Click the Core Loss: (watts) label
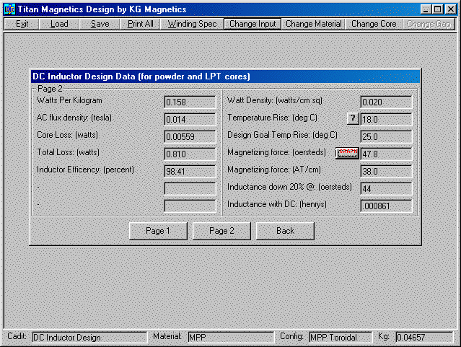 pyautogui.click(x=67, y=135)
